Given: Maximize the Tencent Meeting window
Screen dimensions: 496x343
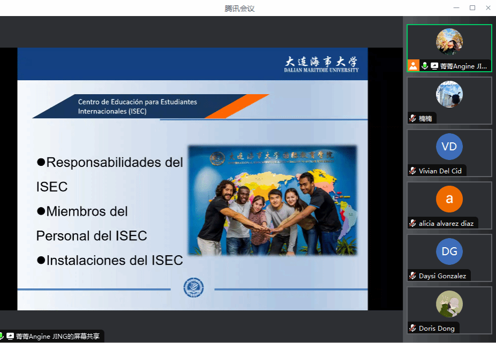Looking at the screenshot, I should [472, 7].
